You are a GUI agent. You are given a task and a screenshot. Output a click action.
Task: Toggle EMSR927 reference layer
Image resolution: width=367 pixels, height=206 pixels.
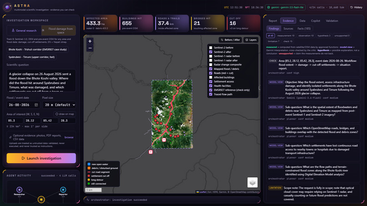pyautogui.click(x=211, y=90)
